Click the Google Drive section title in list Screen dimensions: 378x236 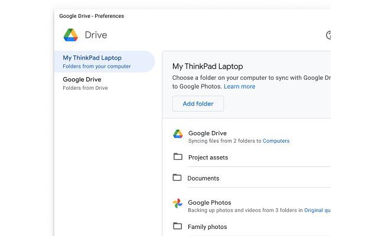tap(207, 133)
